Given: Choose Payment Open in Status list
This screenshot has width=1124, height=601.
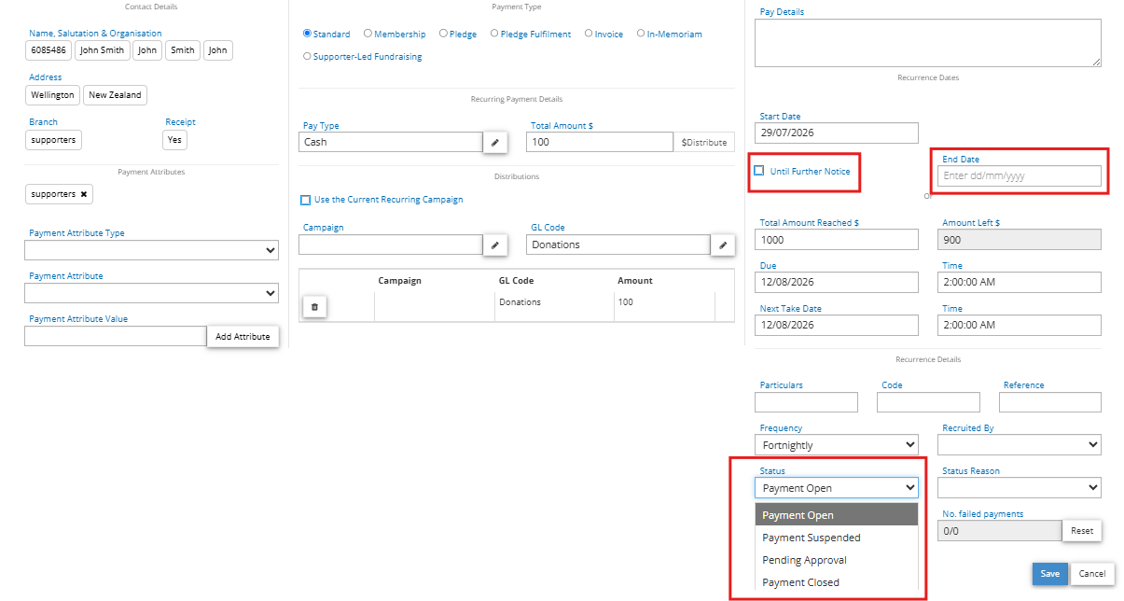Looking at the screenshot, I should [837, 515].
